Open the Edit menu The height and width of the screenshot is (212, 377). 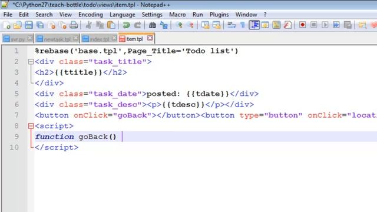click(x=24, y=15)
